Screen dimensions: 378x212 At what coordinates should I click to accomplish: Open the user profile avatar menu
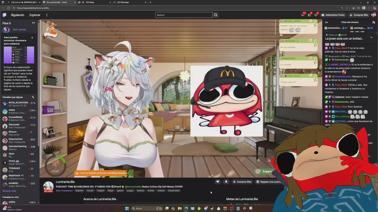pyautogui.click(x=374, y=15)
